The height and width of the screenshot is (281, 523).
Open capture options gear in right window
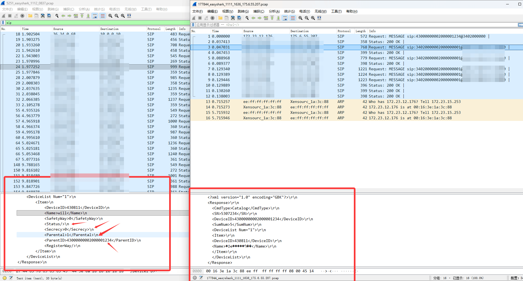[212, 18]
